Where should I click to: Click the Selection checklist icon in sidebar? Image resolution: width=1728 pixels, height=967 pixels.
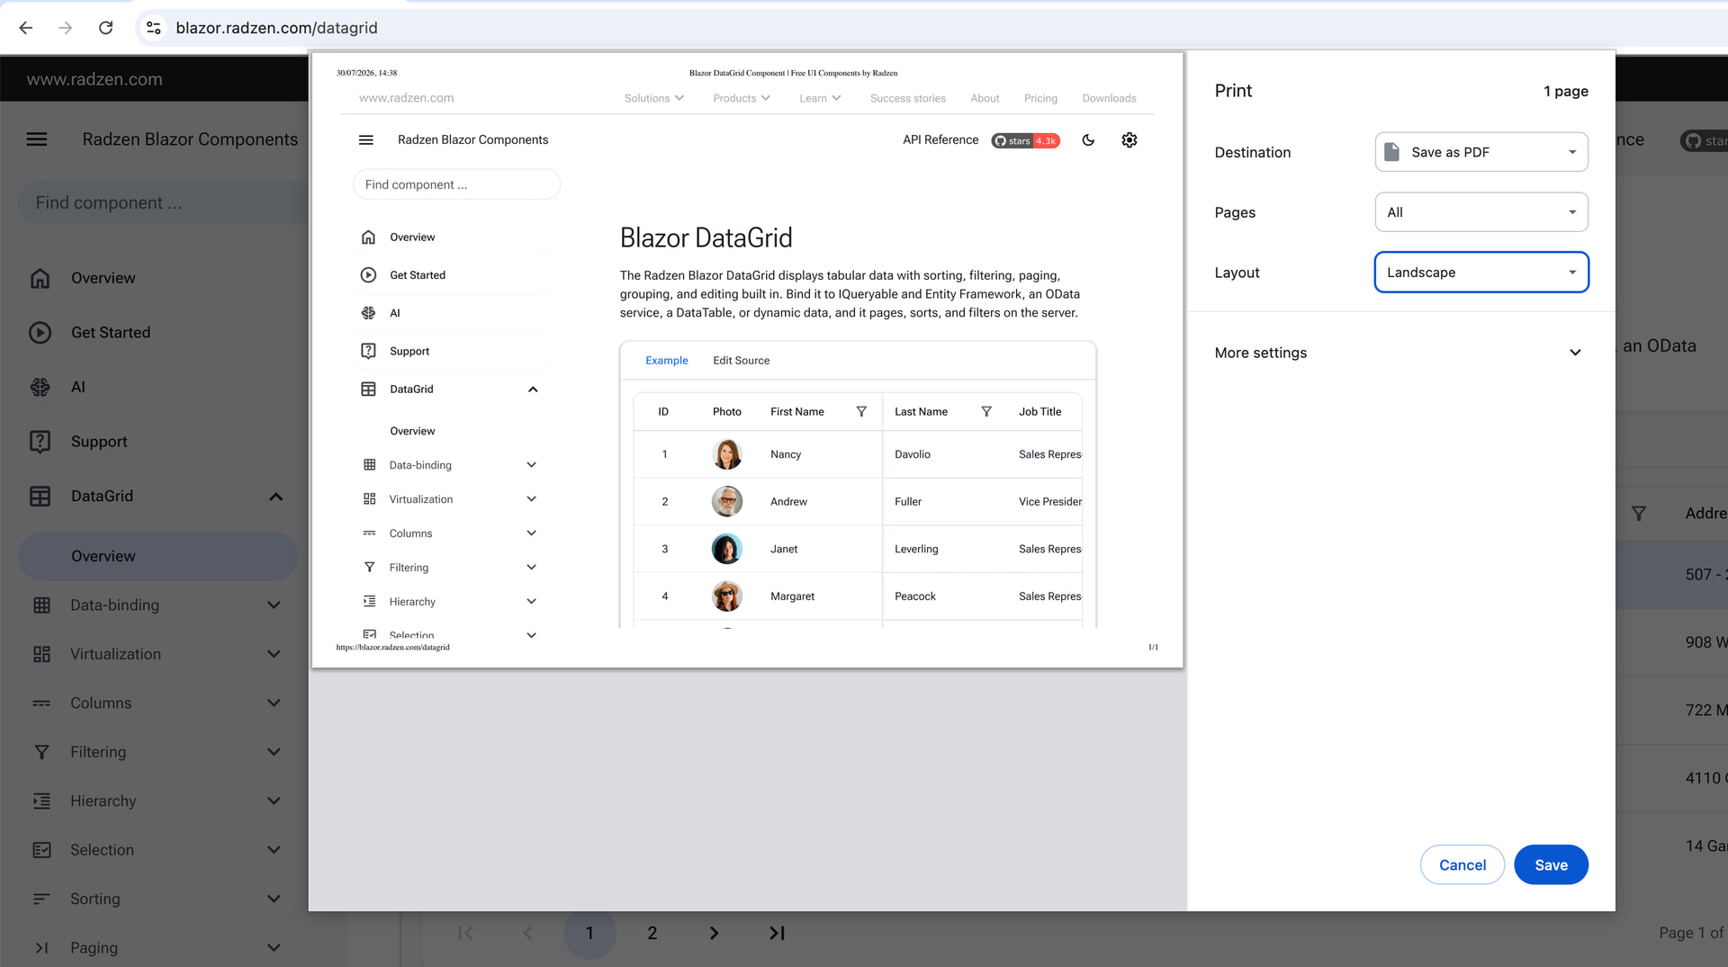click(x=41, y=850)
